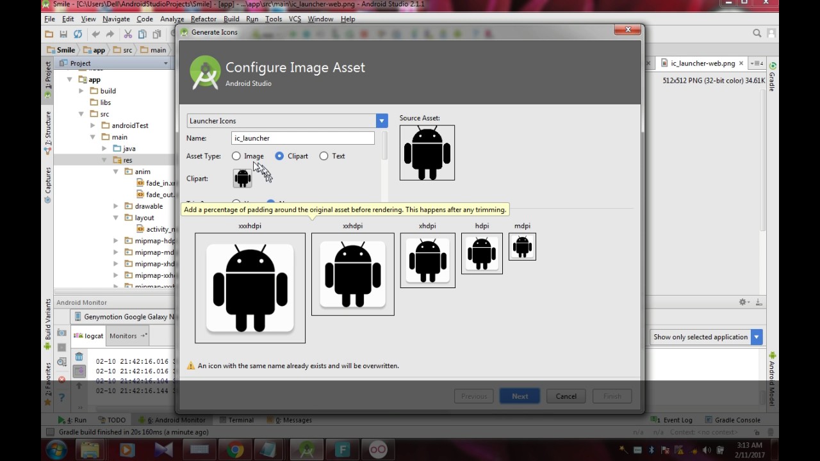The height and width of the screenshot is (461, 820).
Task: Open the Refactor menu
Action: 204,19
